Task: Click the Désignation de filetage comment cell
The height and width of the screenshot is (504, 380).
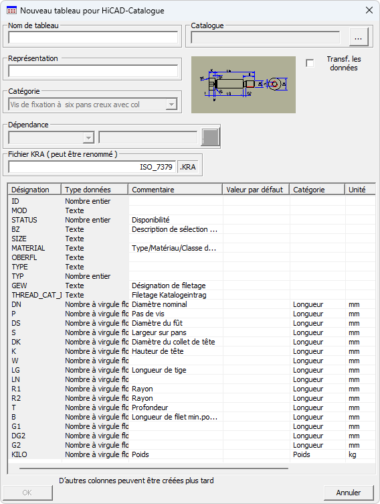Action: [x=175, y=286]
